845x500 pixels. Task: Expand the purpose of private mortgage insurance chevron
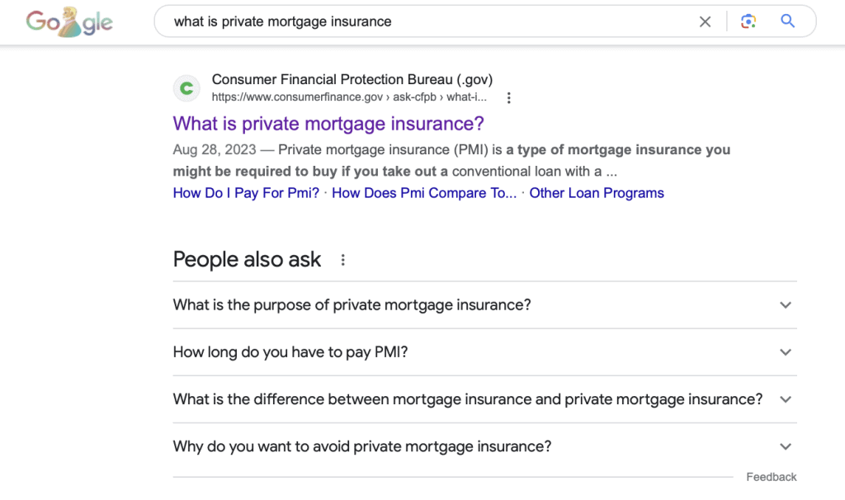coord(786,305)
